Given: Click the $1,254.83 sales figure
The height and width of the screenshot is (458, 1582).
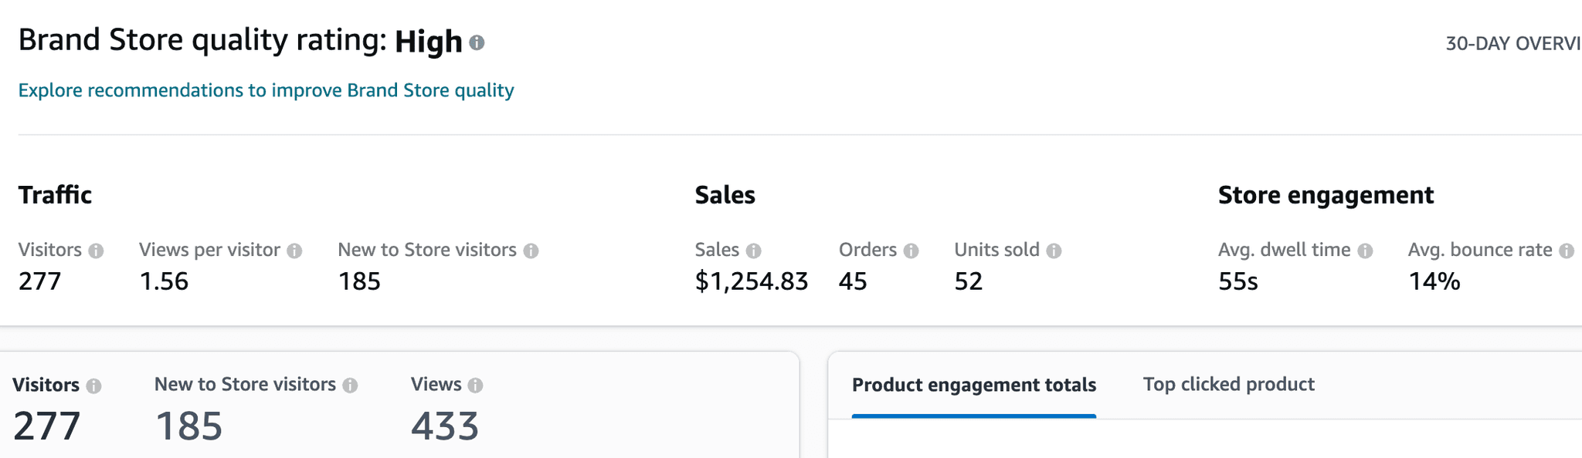Looking at the screenshot, I should pos(752,281).
